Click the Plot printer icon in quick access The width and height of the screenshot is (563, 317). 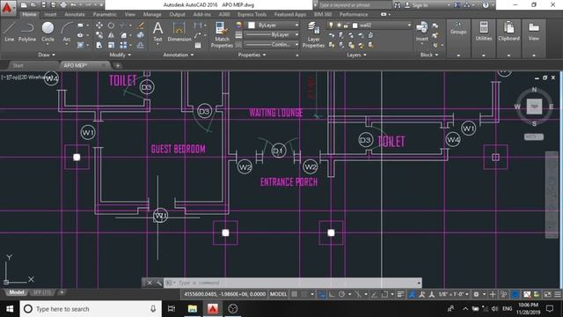(x=63, y=5)
